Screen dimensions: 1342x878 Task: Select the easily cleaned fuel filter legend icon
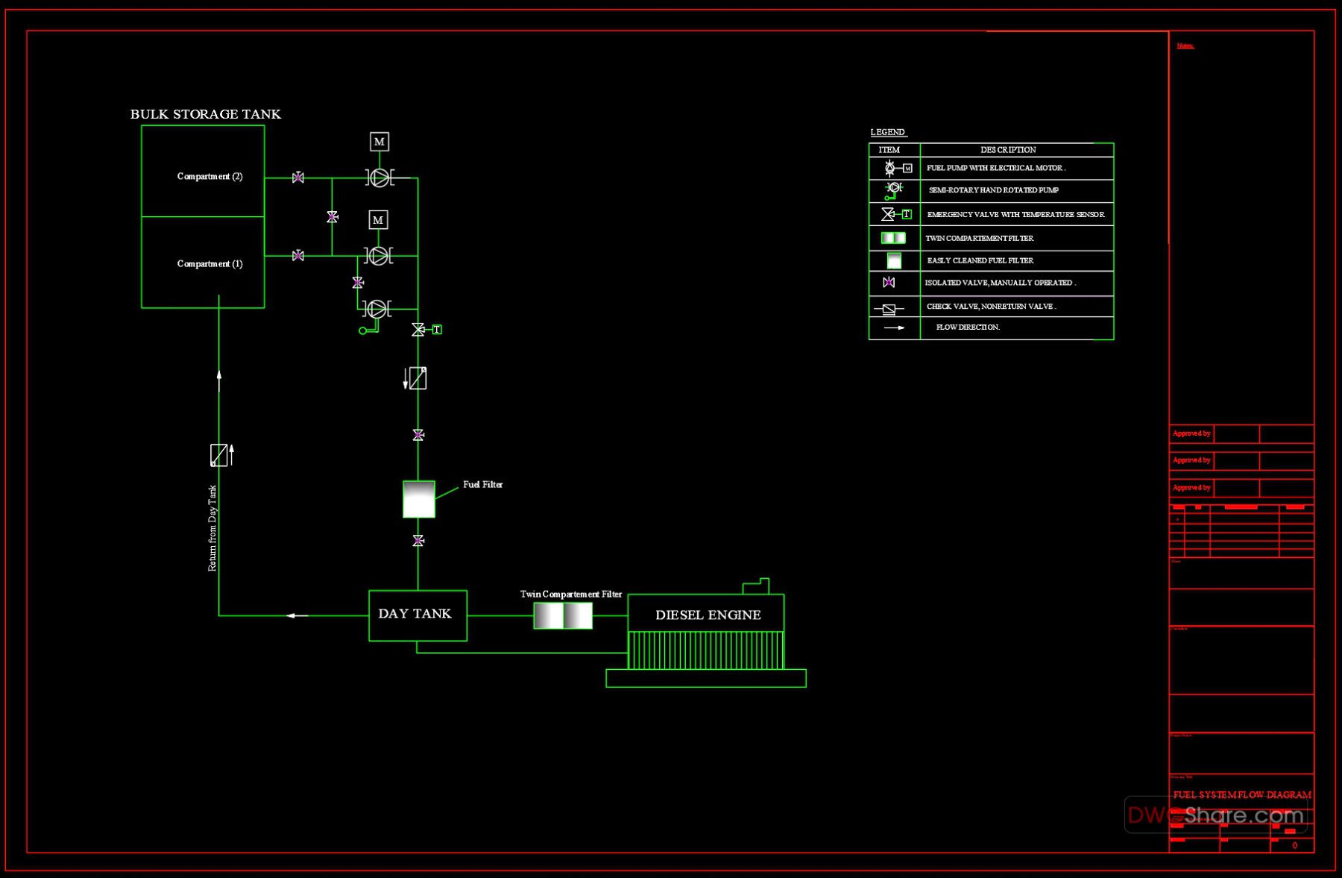pyautogui.click(x=893, y=260)
